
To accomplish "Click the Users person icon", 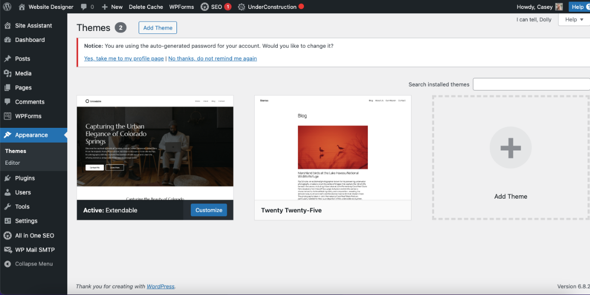I will pos(7,192).
